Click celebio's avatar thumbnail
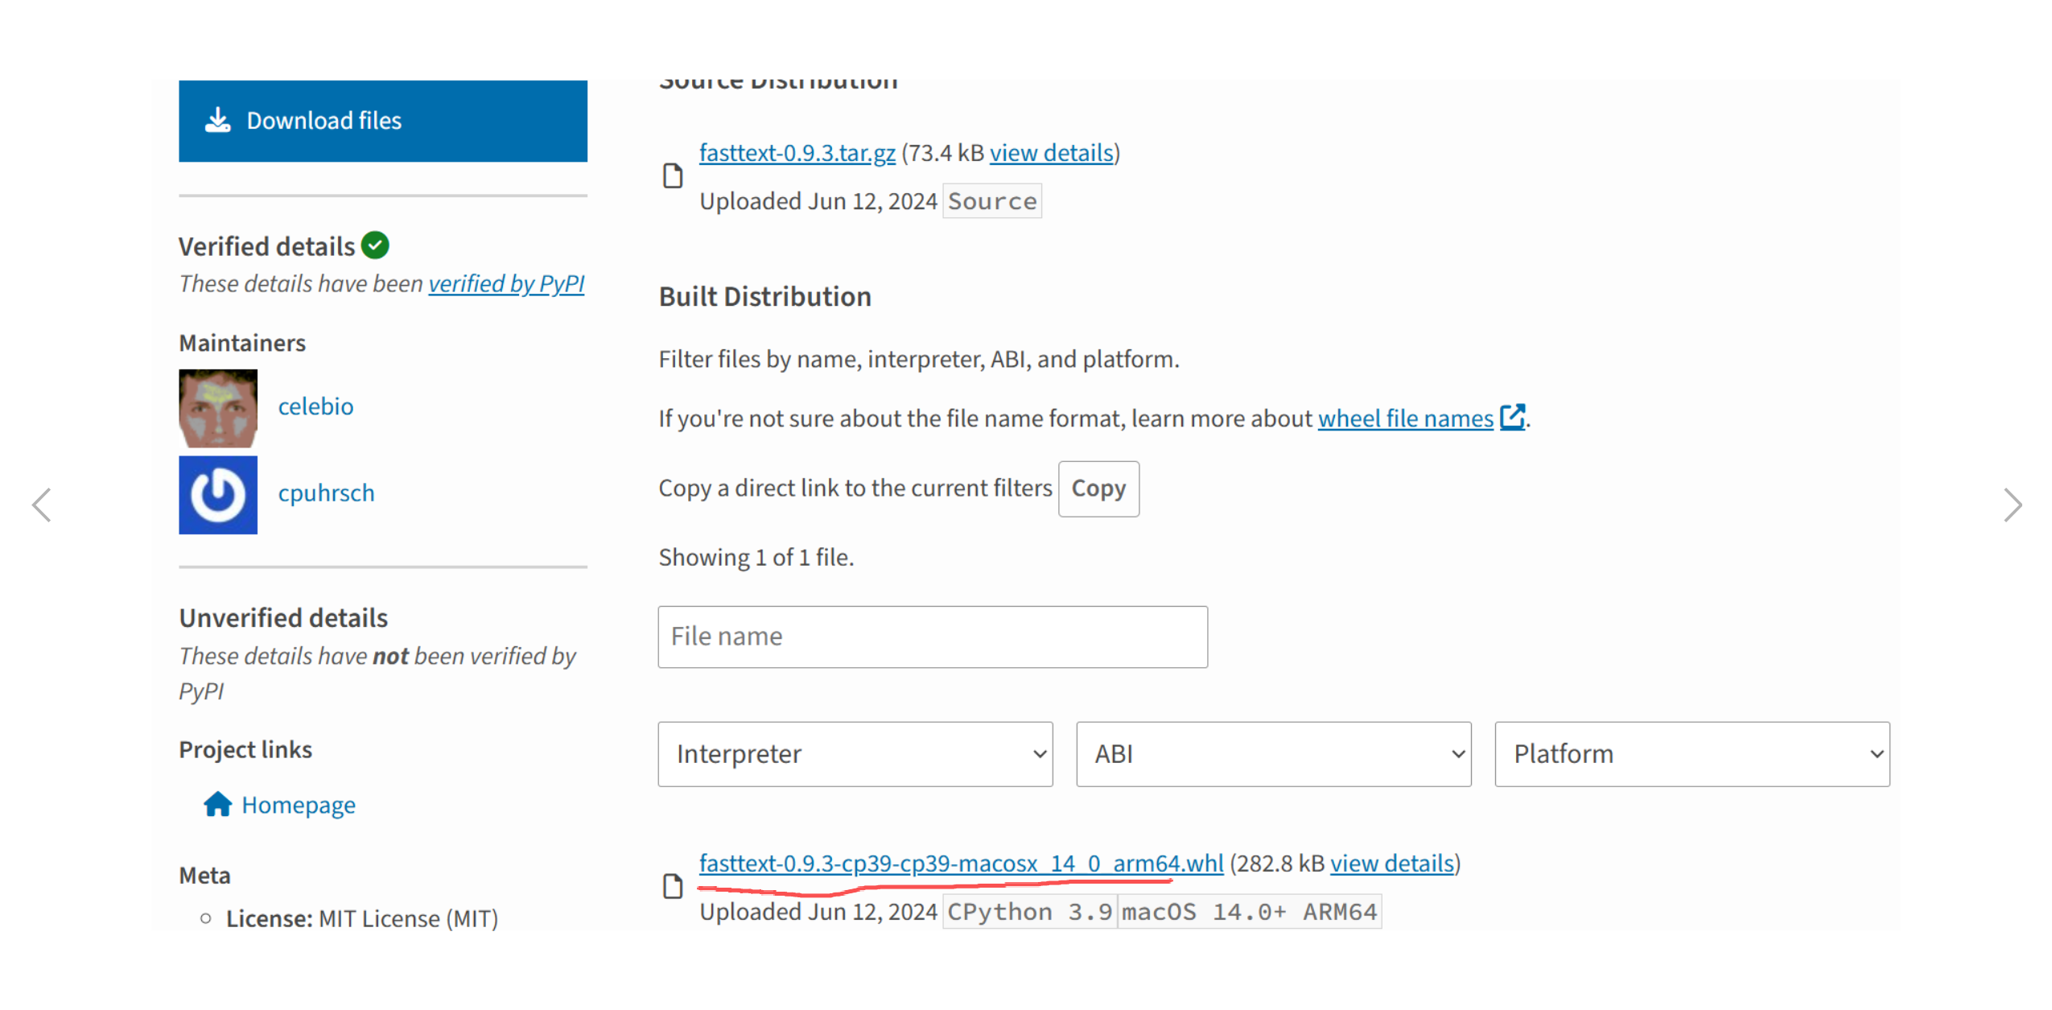2052x1010 pixels. coord(217,408)
